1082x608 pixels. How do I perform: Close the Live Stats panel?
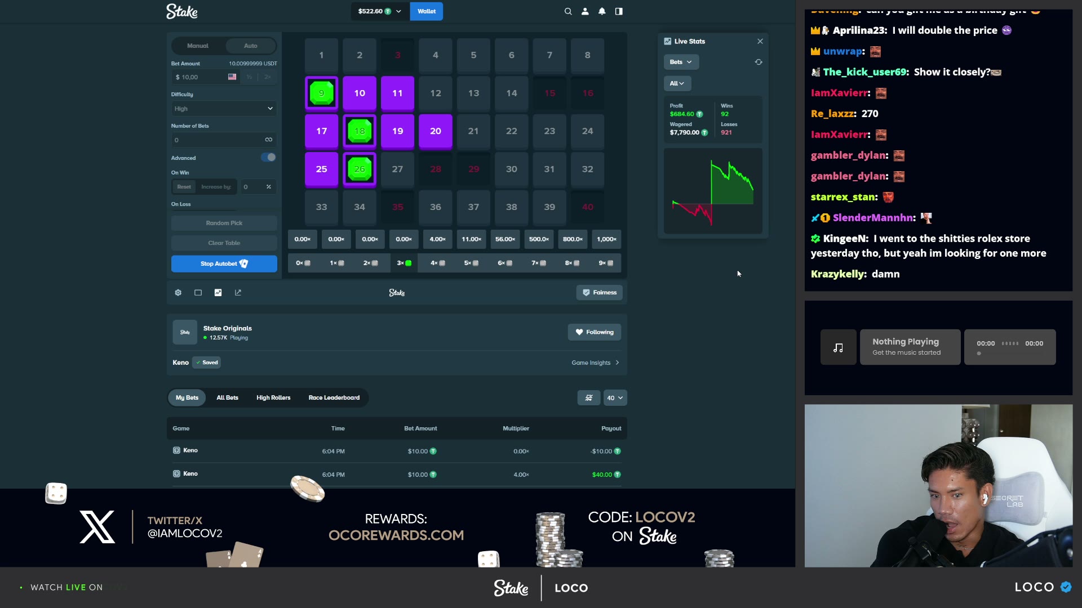[x=760, y=41]
